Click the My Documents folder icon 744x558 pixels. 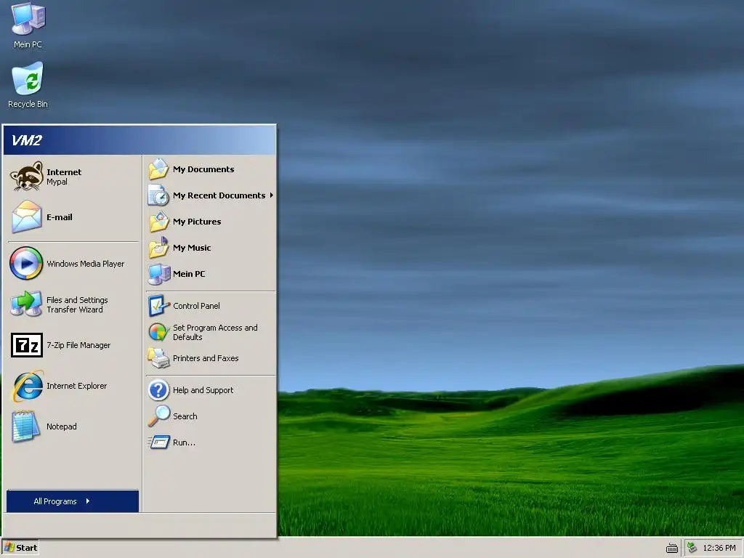158,169
